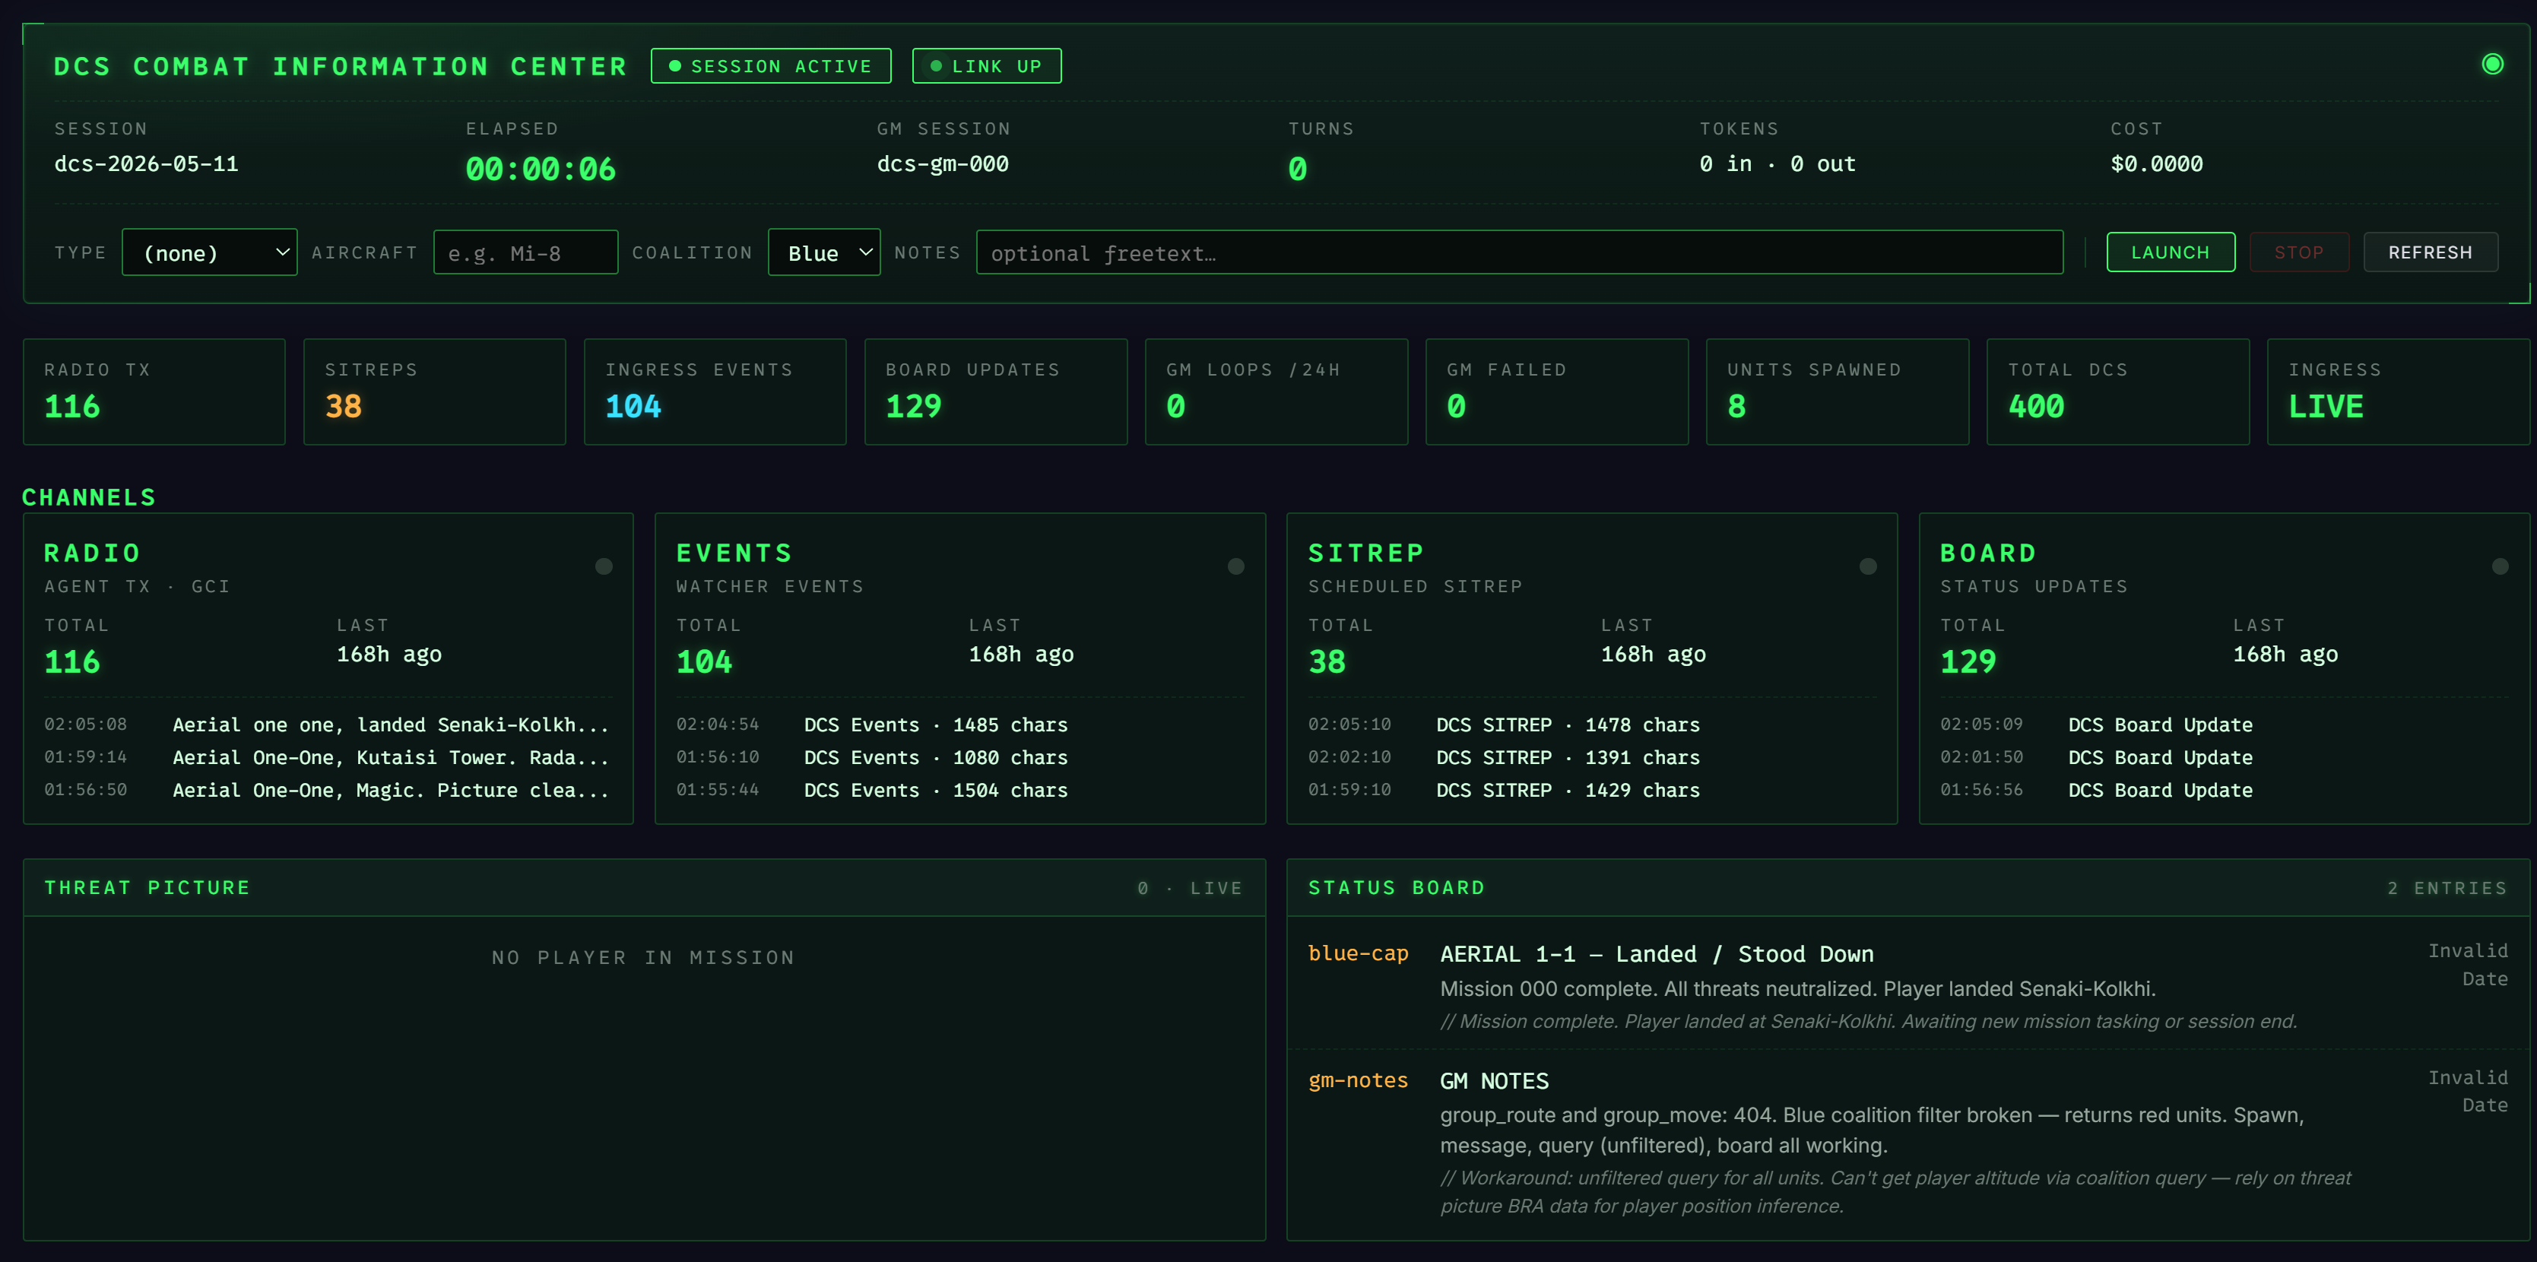Screen dimensions: 2537x1262
Task: Click the STATUS BOARD panel header
Action: (x=1908, y=888)
